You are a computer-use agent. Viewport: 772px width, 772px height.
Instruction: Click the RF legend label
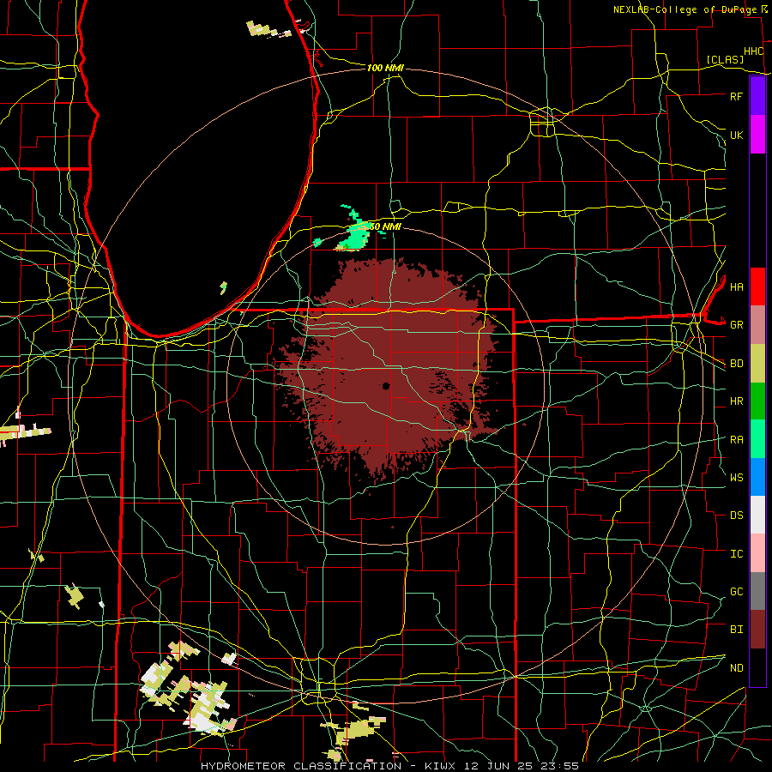pos(736,96)
